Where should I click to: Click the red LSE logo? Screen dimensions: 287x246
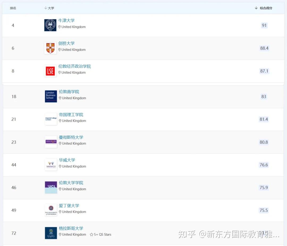pos(50,71)
